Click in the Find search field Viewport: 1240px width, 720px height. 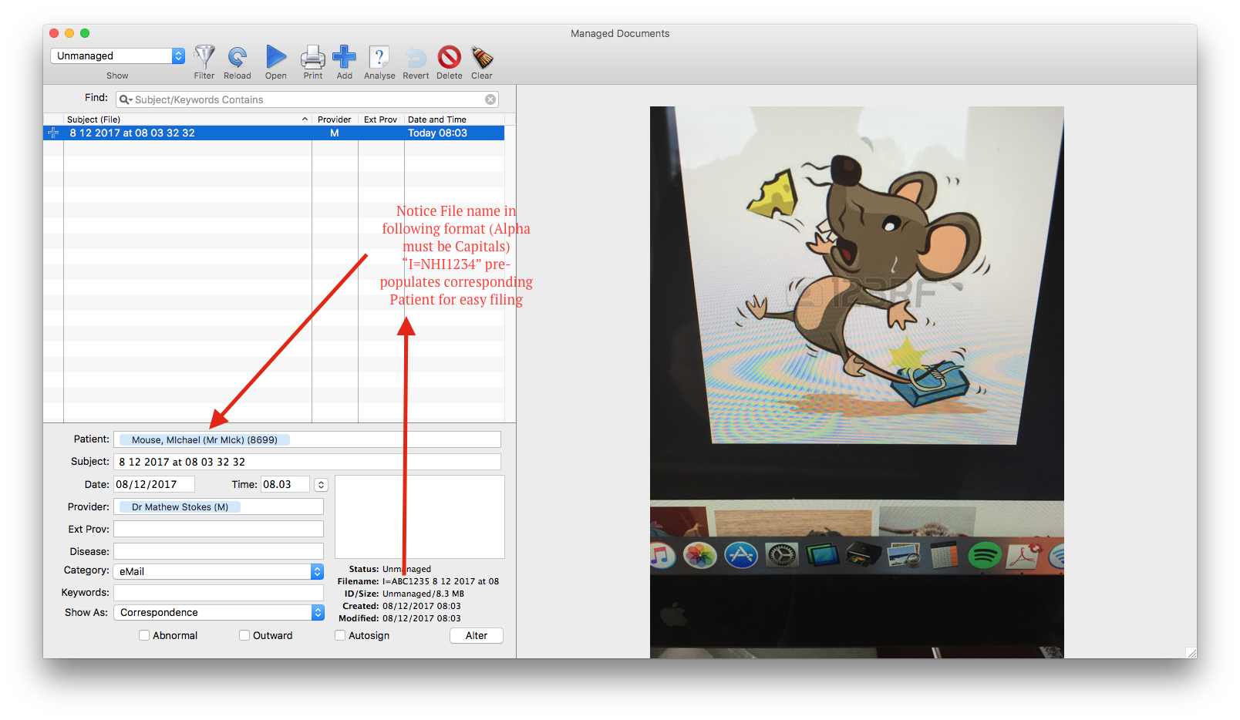click(308, 99)
